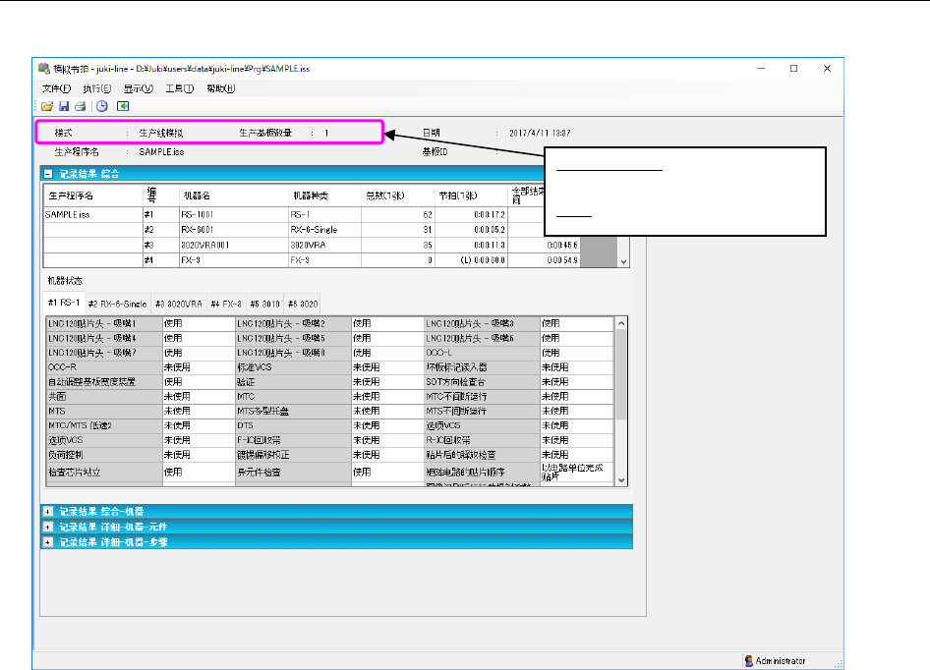Click the Print icon in toolbar
The height and width of the screenshot is (670, 930).
coord(80,106)
